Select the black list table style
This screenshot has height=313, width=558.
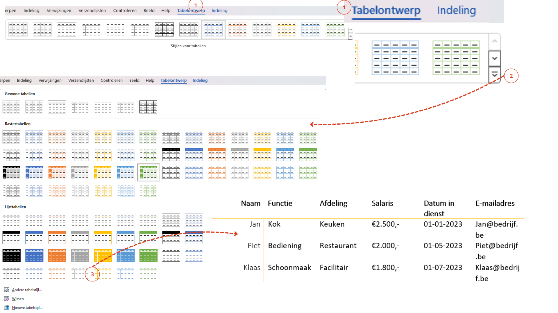tap(12, 255)
